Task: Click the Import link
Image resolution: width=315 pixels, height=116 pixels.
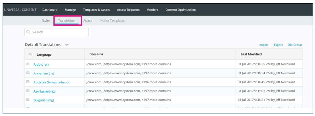Action: point(264,45)
